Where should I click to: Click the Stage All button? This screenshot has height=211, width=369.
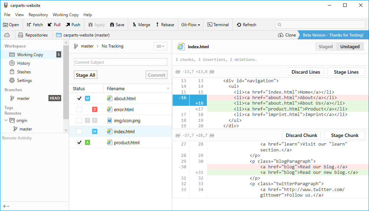point(85,75)
